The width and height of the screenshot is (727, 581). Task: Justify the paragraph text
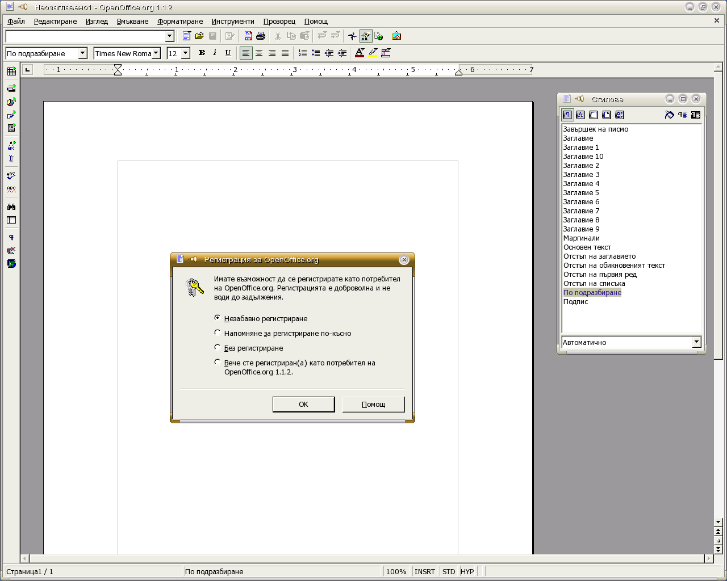(285, 53)
